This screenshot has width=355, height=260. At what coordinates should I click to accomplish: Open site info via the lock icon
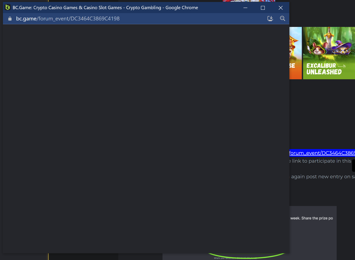click(x=10, y=19)
